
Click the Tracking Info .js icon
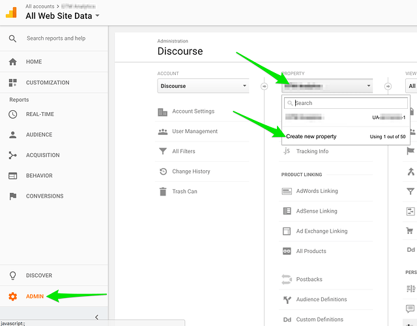[x=287, y=151]
